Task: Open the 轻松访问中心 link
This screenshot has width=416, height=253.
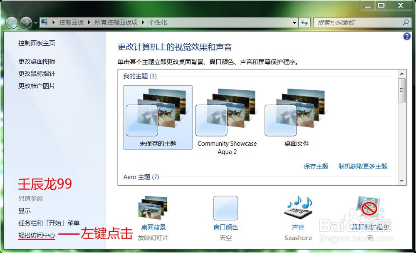Action: point(37,235)
